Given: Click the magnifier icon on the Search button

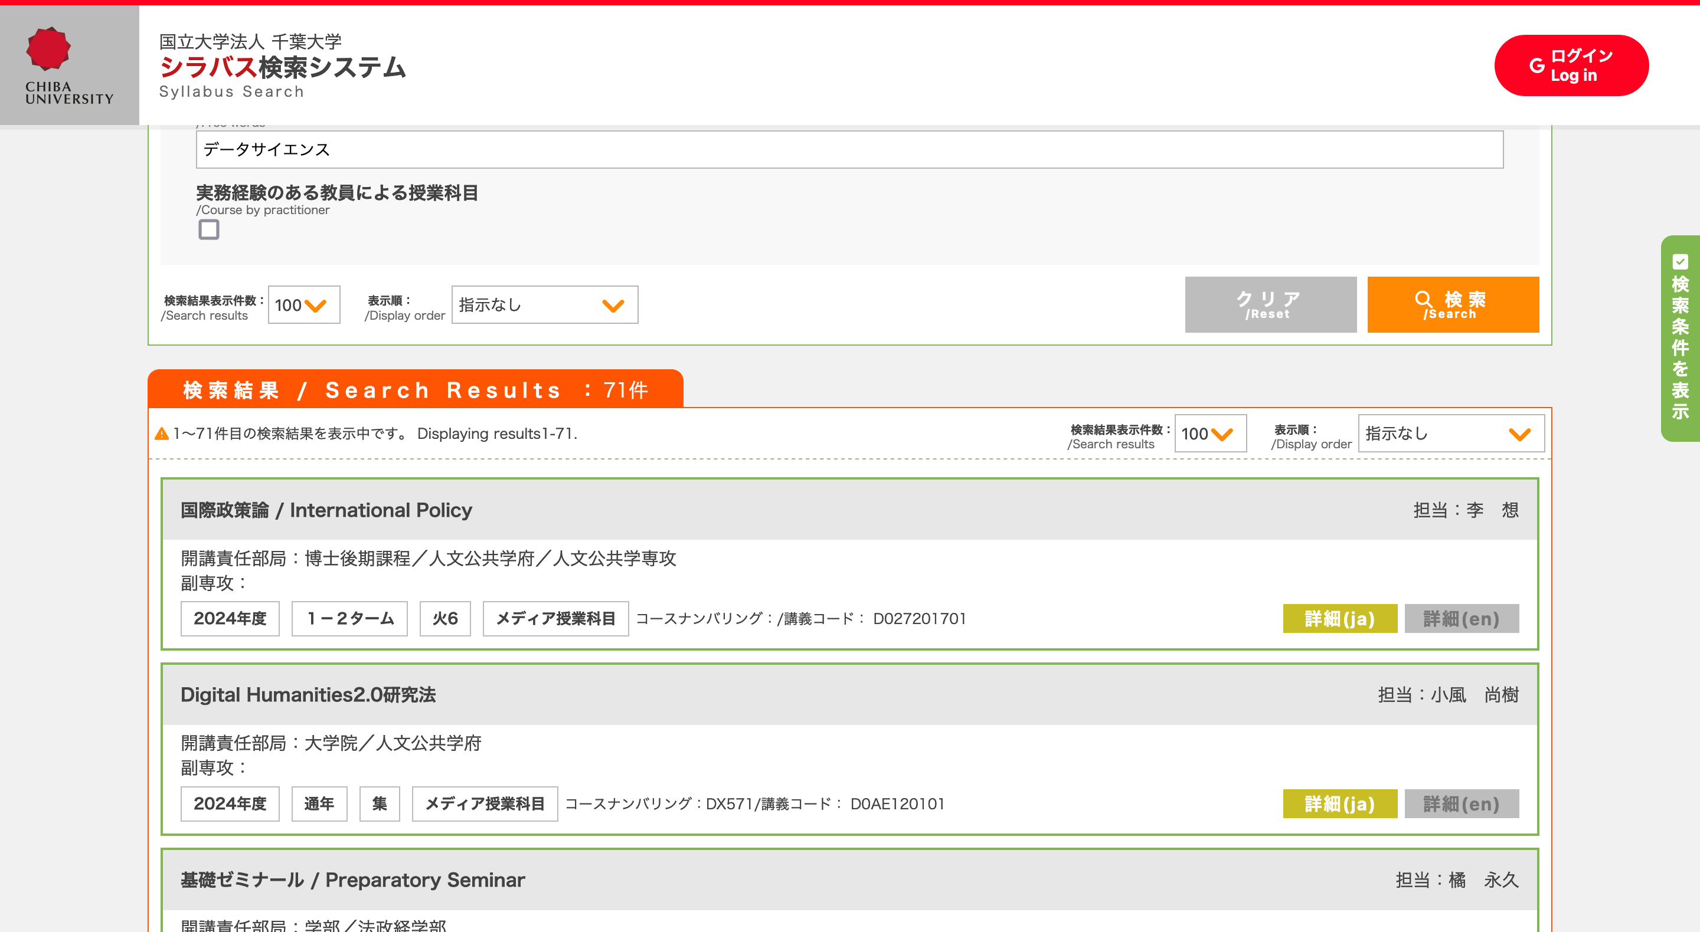Looking at the screenshot, I should point(1424,300).
